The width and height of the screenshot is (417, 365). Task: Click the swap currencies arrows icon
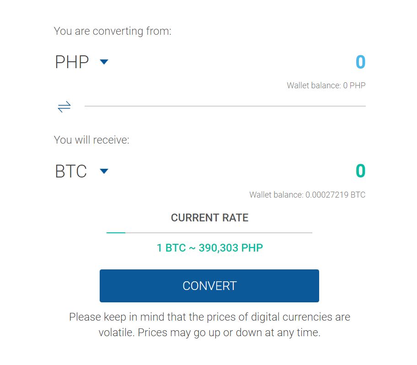click(64, 106)
